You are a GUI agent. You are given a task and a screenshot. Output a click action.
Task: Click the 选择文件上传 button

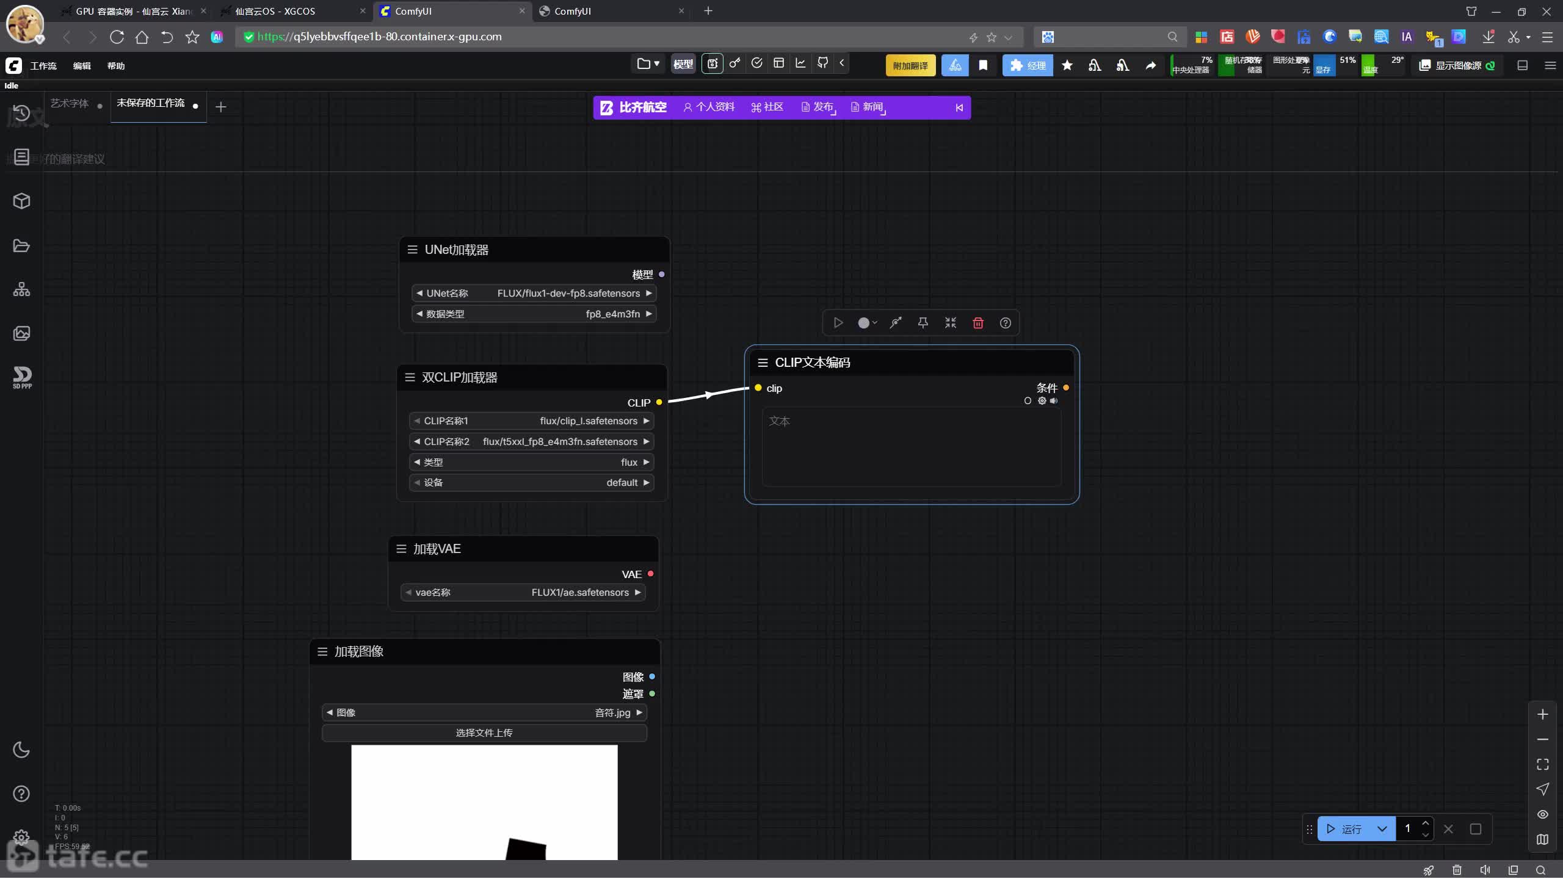click(x=484, y=733)
